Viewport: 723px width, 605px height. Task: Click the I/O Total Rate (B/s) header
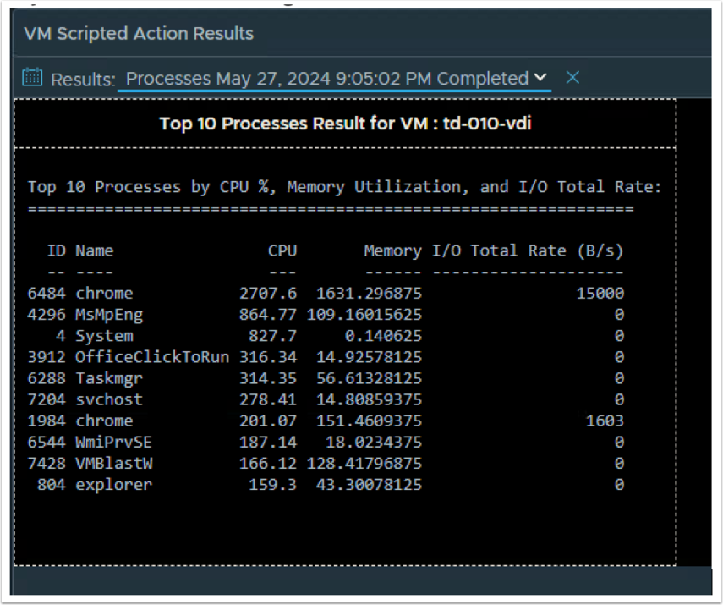point(528,250)
